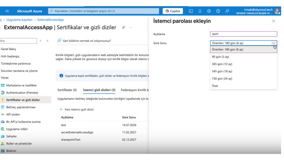Open Copilot from the top bar
The height and width of the screenshot is (160, 284).
[x=172, y=11]
